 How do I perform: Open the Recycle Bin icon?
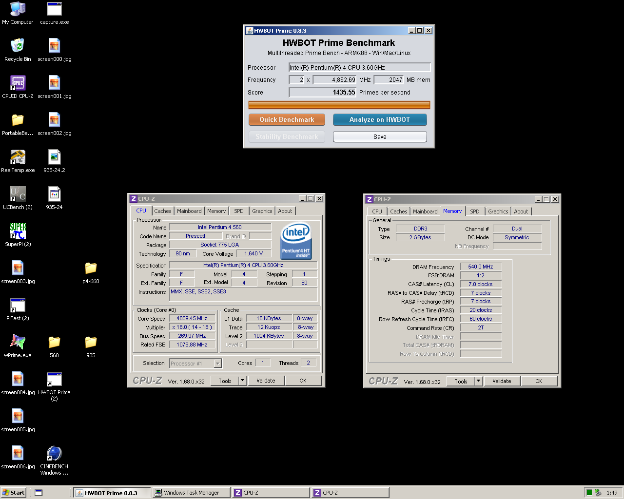[18, 50]
